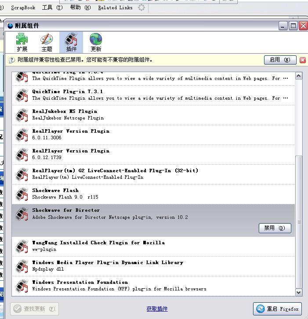Minimize the 附属组件 add-ons window

point(283,26)
